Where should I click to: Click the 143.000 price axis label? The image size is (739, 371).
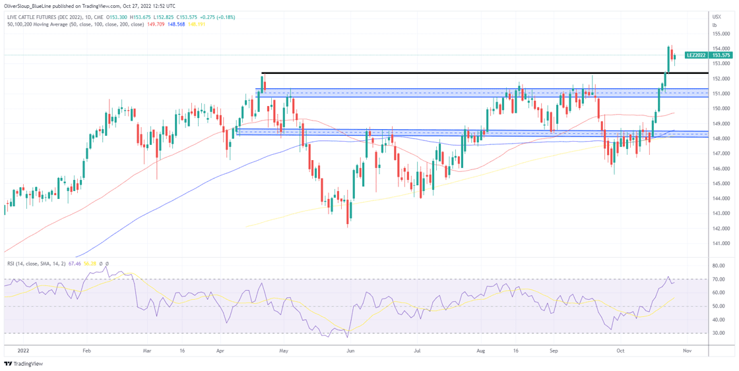tap(721, 214)
